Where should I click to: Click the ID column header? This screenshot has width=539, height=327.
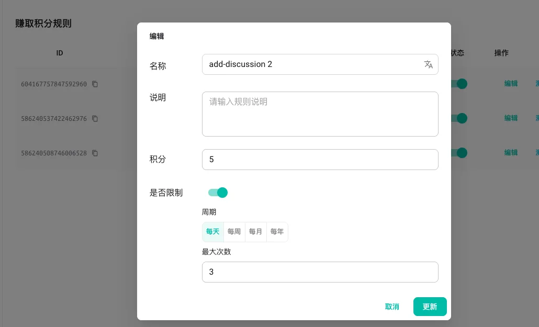point(60,53)
